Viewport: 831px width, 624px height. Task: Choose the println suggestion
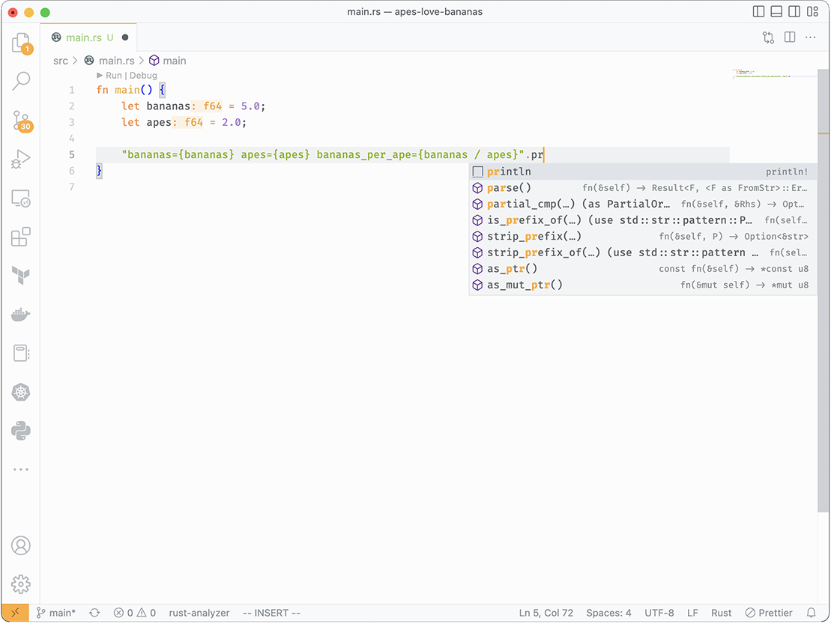click(x=642, y=172)
